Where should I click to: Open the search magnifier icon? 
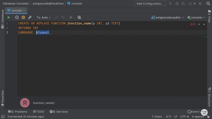[208, 4]
